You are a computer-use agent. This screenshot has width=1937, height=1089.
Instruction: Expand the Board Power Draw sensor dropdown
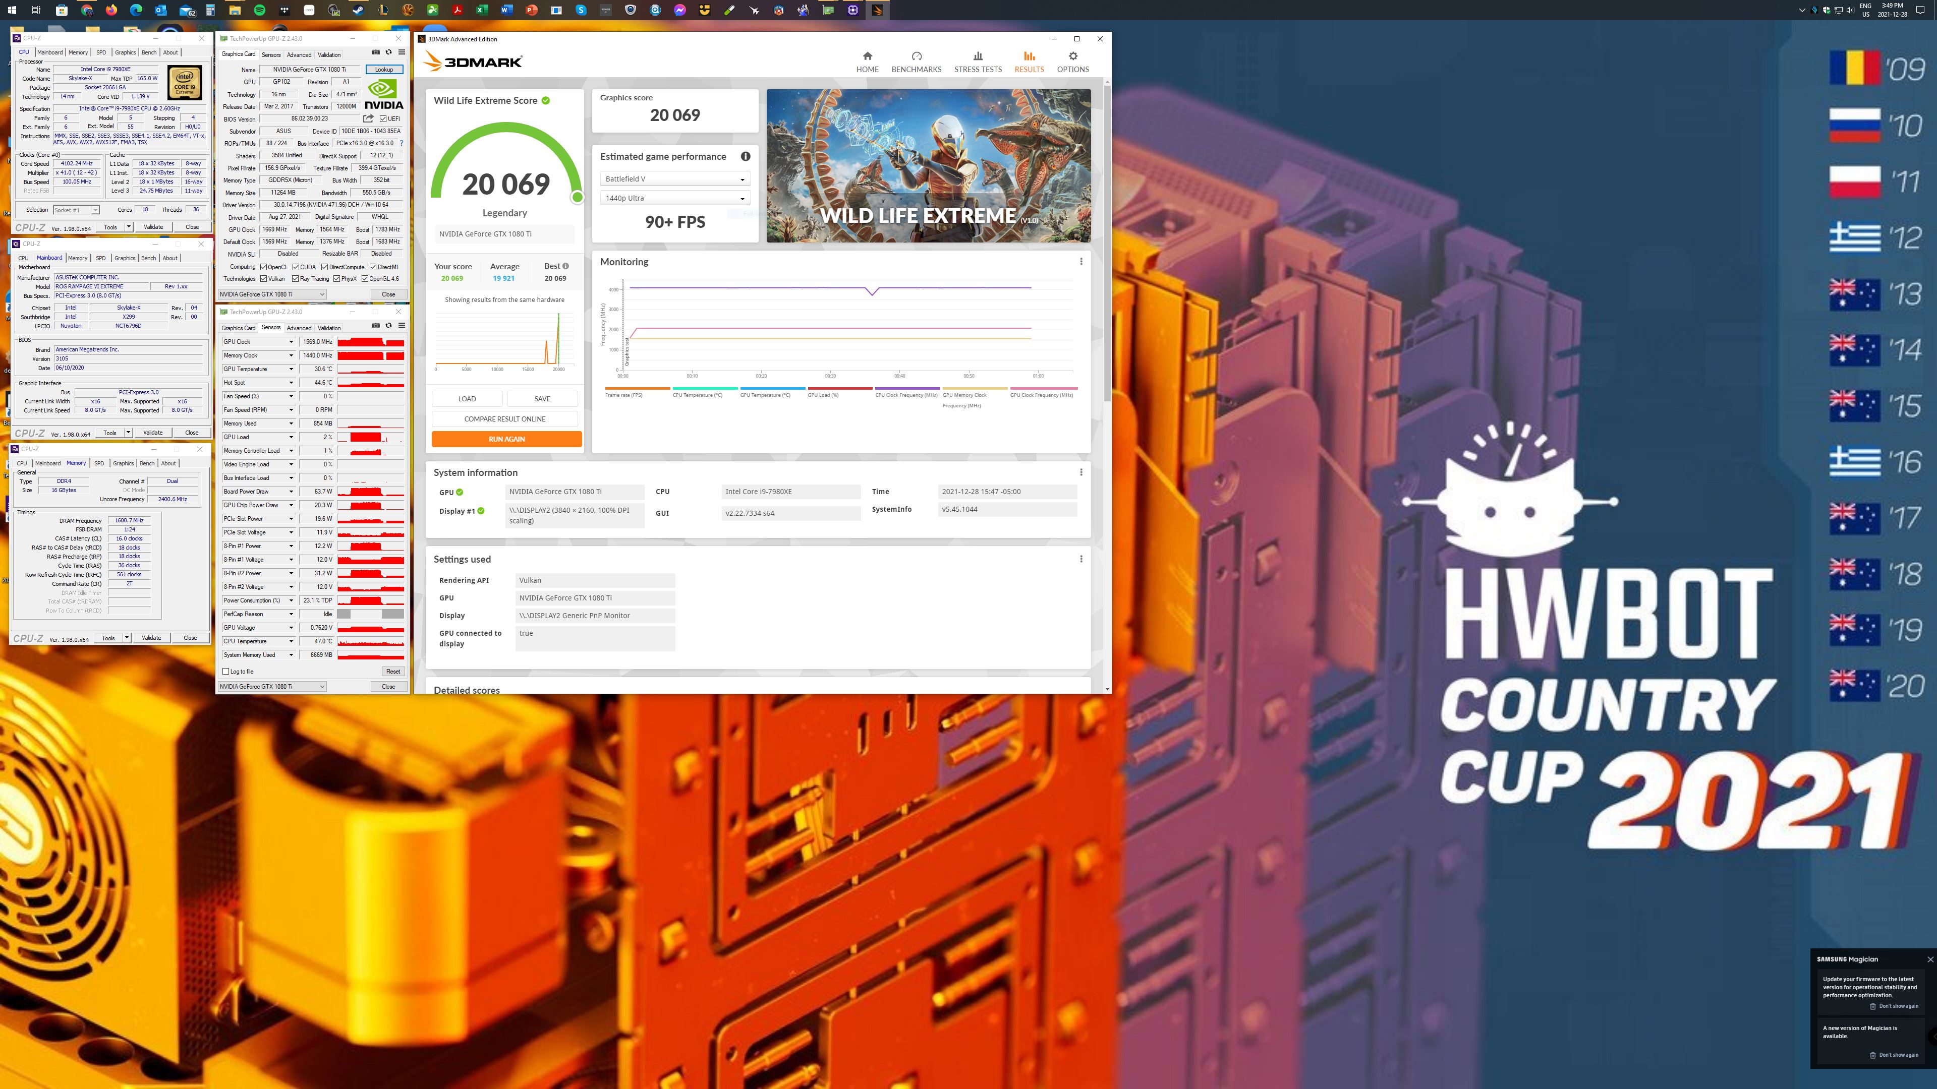(291, 492)
